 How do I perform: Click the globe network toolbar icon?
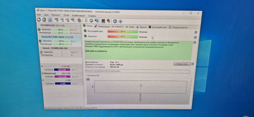97,21
